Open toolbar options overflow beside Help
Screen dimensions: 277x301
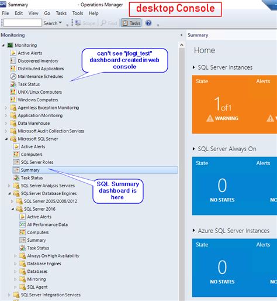click(158, 25)
